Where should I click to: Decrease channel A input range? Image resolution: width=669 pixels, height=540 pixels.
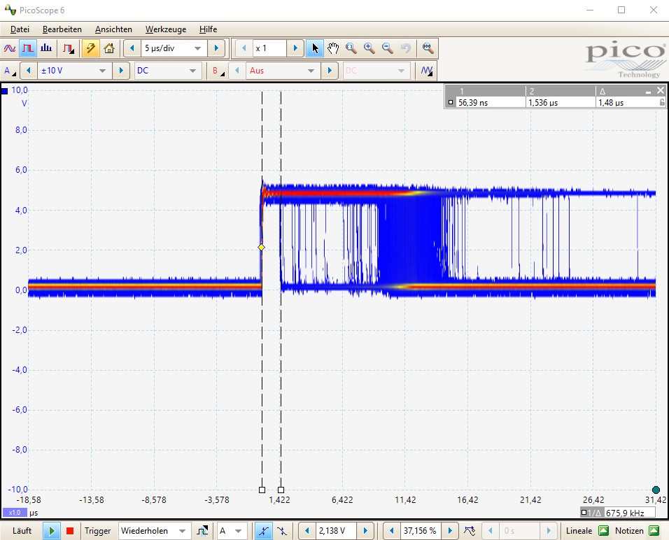29,71
